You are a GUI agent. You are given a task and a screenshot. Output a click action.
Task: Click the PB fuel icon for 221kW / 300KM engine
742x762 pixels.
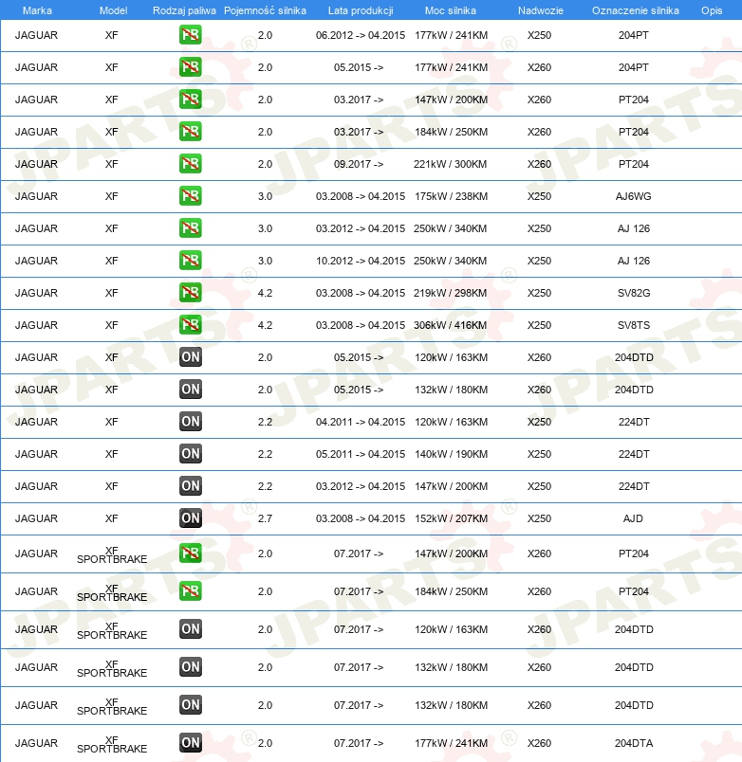coord(190,164)
